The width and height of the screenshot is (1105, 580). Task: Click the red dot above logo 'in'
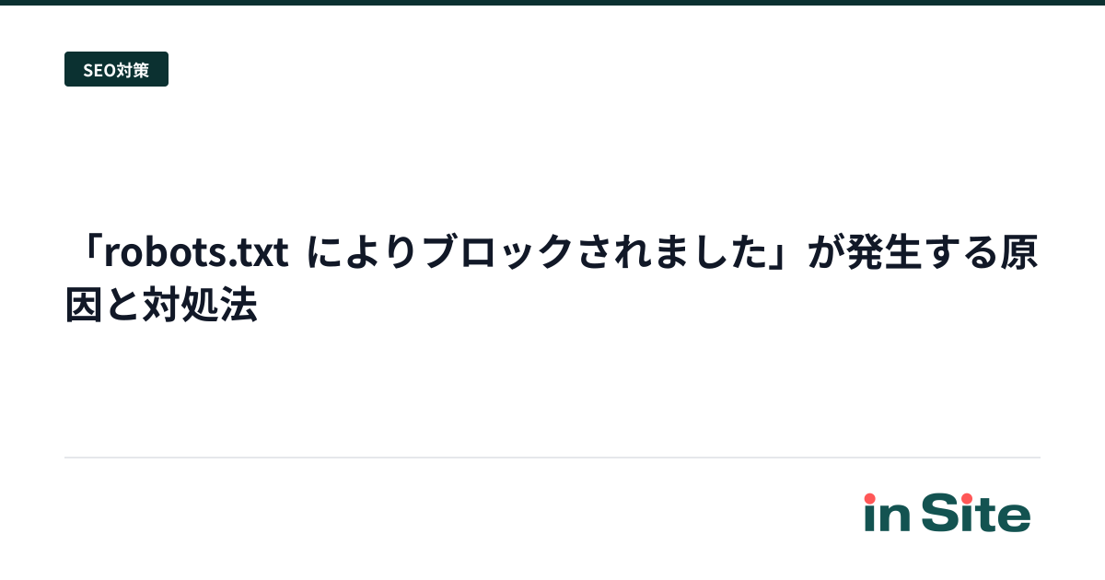pos(869,498)
